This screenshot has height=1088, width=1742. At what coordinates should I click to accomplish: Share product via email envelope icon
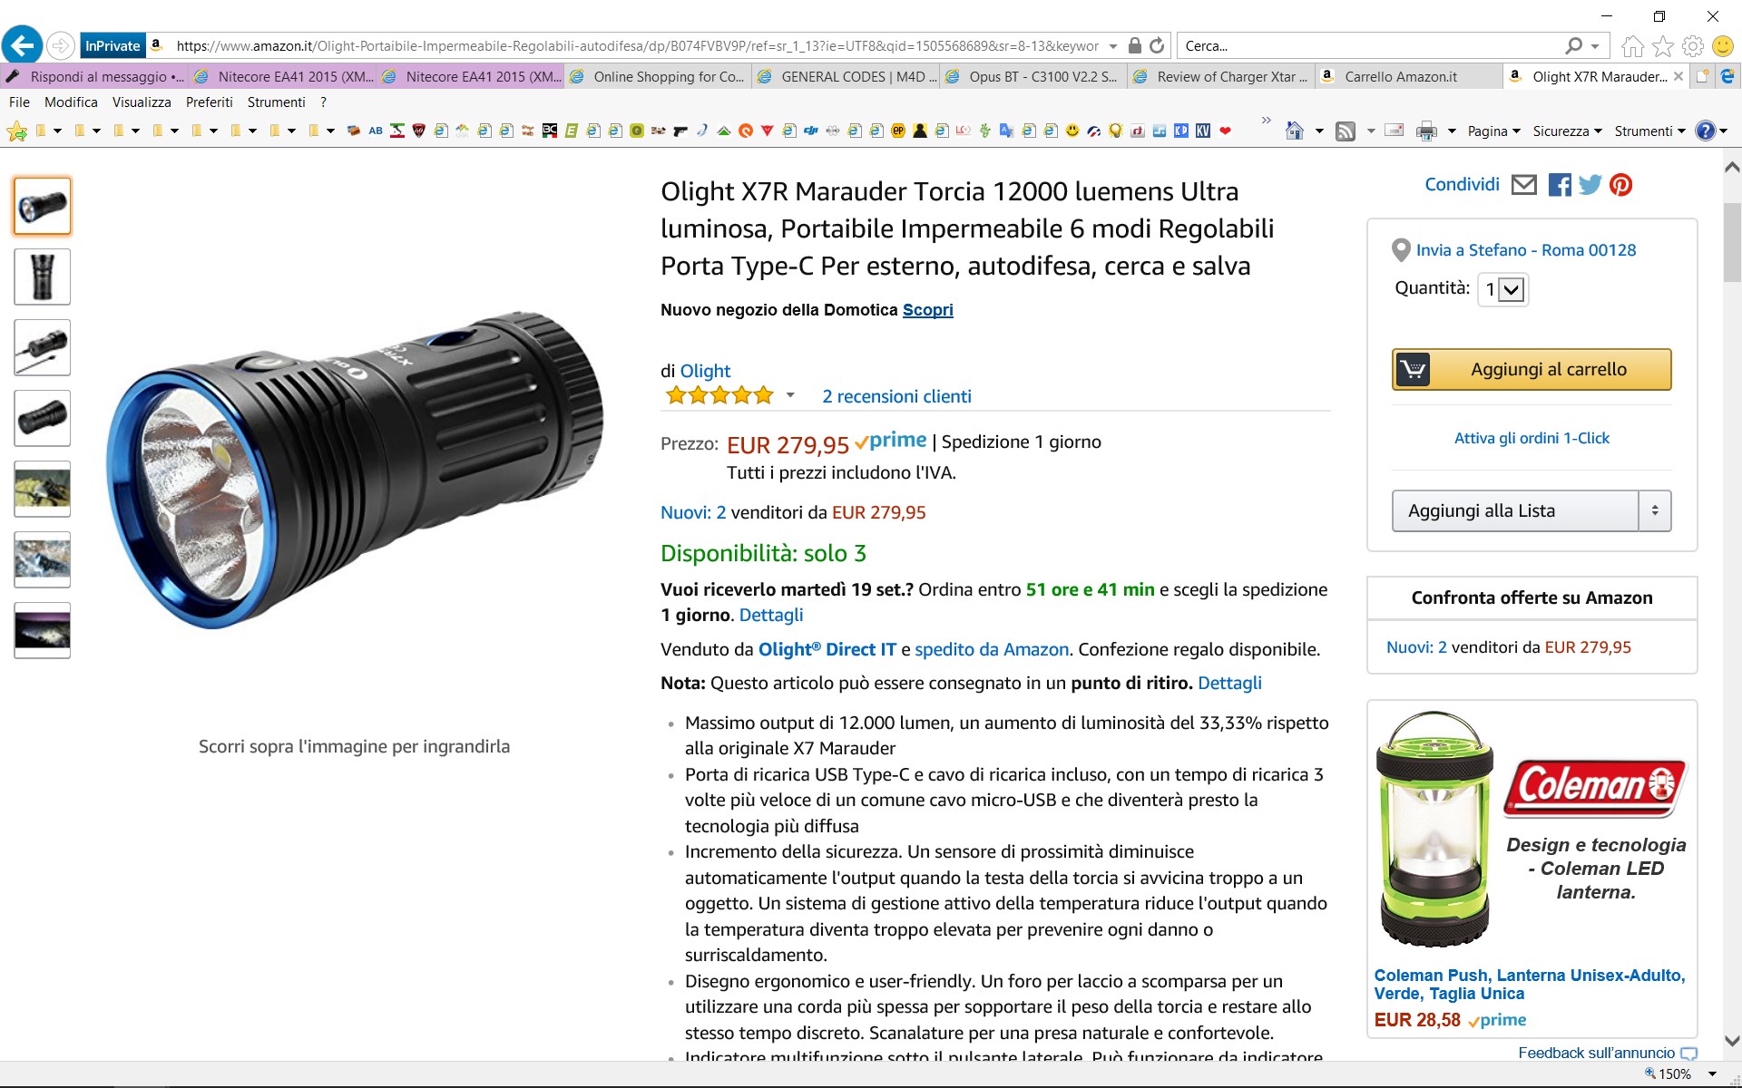1524,185
